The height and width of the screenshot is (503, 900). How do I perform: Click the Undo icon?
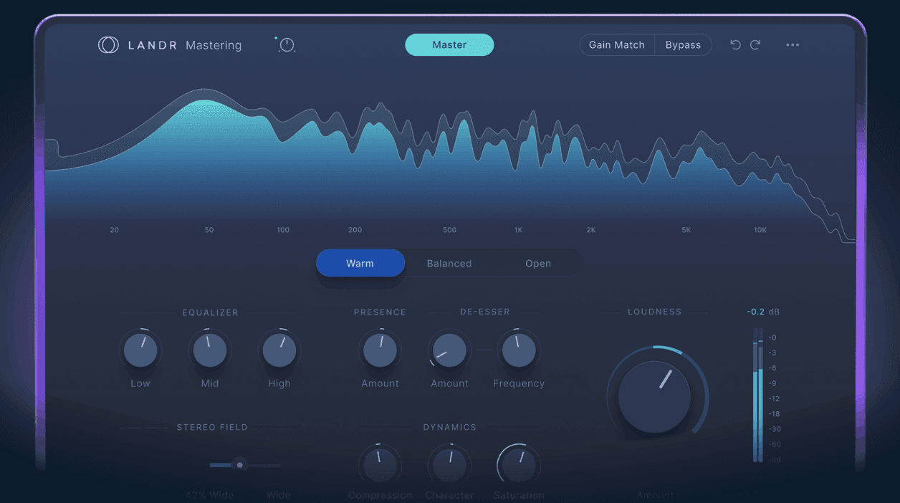click(735, 44)
